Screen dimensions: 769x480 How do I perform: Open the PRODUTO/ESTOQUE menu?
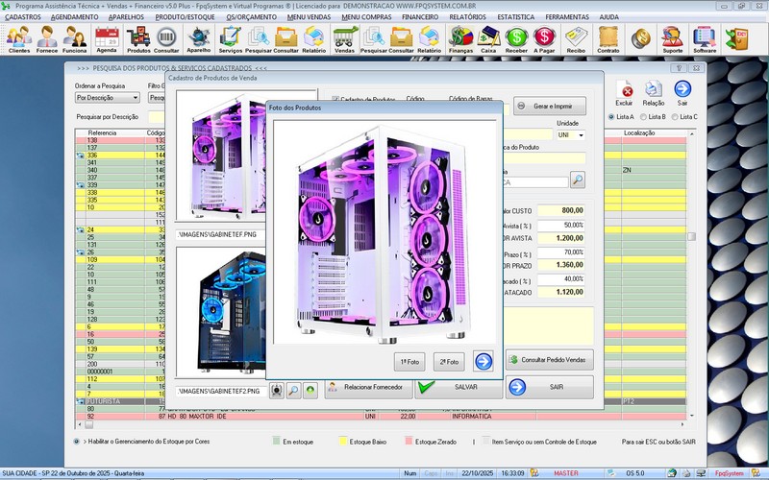(x=185, y=16)
